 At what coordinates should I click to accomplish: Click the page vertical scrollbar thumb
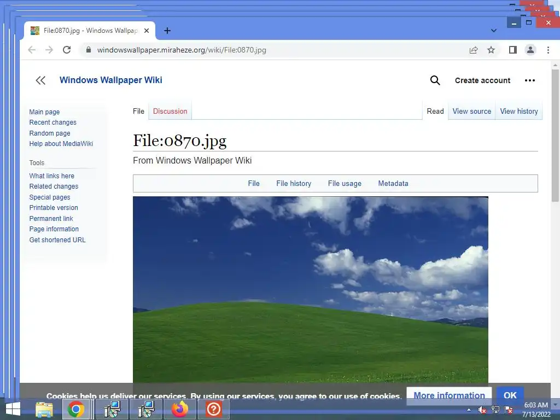(x=555, y=136)
